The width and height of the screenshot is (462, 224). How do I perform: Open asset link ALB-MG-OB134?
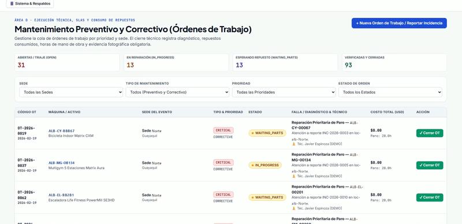click(62, 163)
